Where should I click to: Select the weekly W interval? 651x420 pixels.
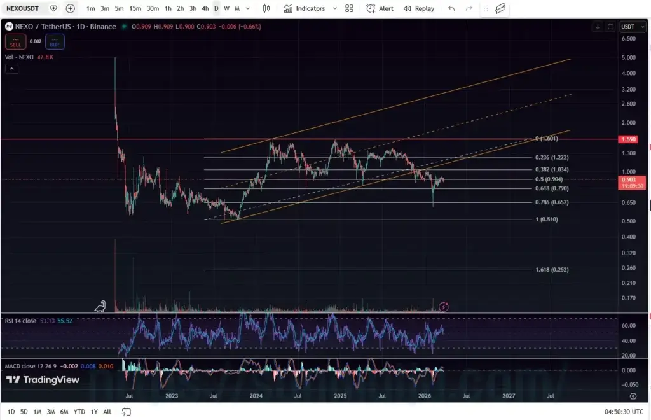pos(227,8)
